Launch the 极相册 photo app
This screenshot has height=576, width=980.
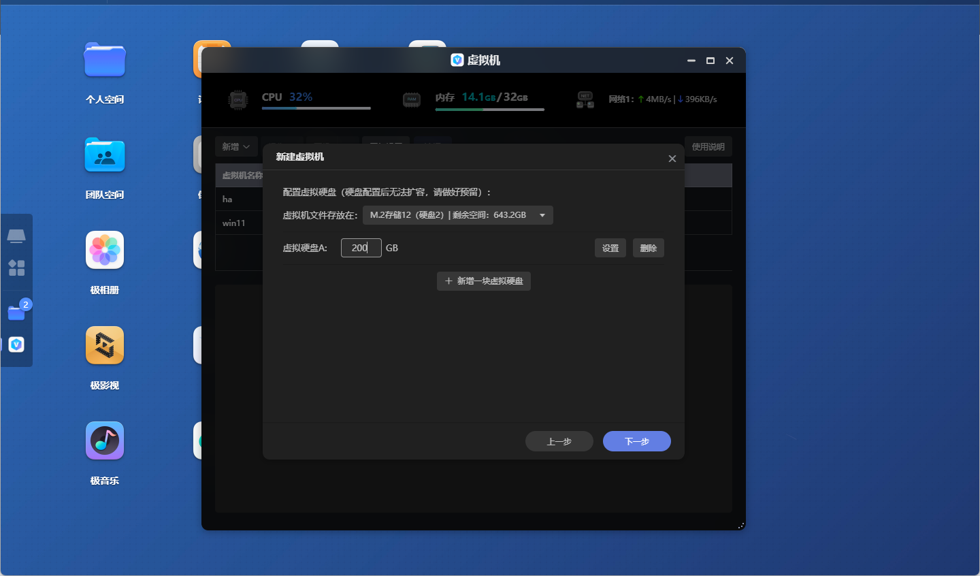coord(105,251)
